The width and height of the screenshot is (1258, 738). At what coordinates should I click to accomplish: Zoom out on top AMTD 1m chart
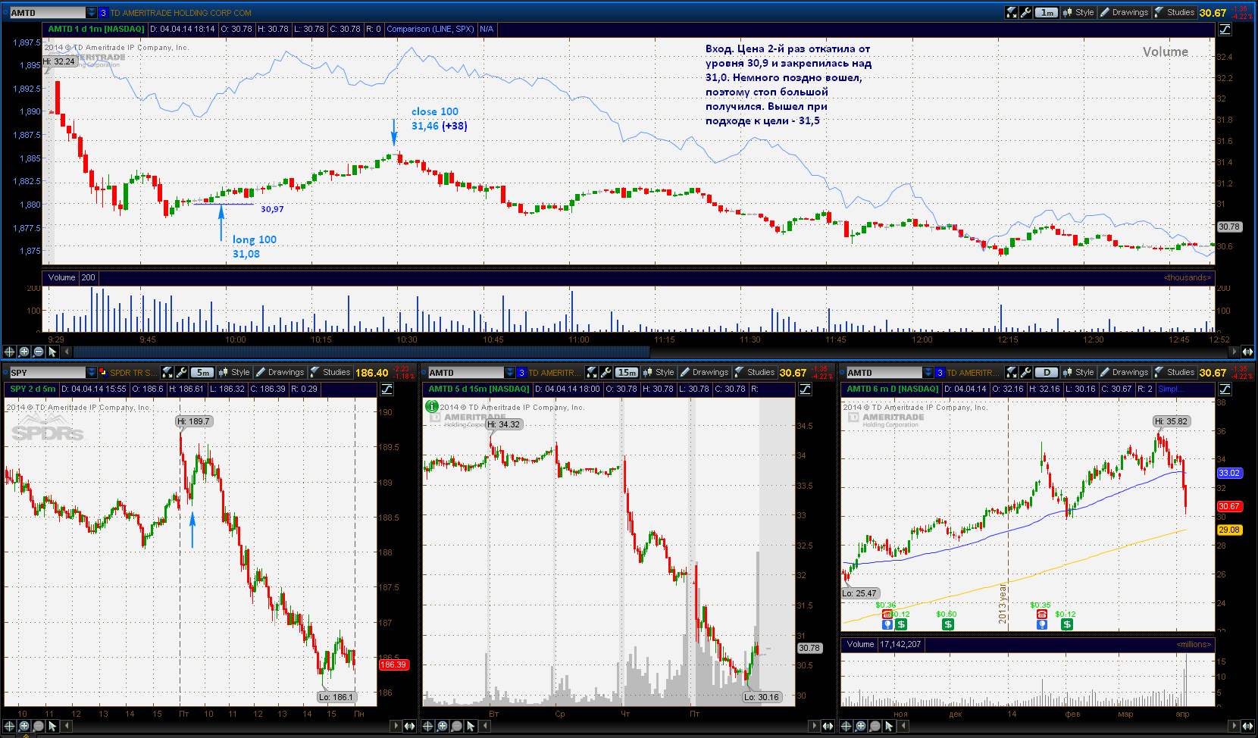(38, 352)
